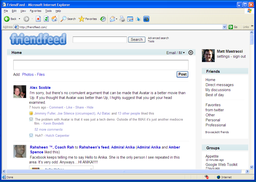Open the Mail button dropdown arrow

pos(116,19)
